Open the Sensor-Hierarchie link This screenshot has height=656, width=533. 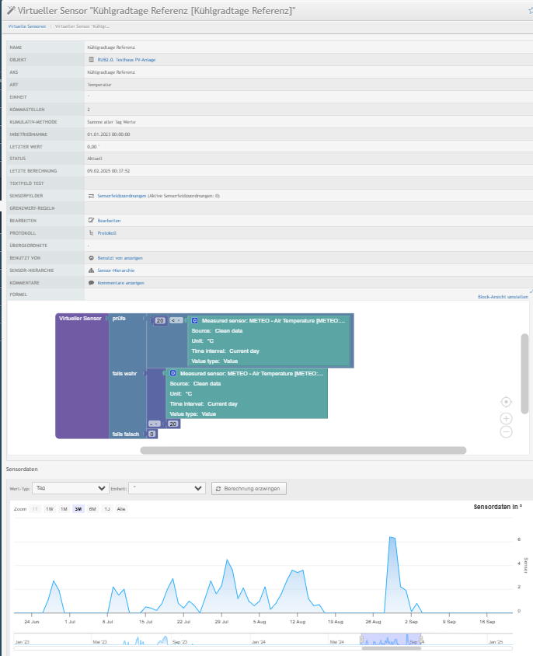point(116,270)
